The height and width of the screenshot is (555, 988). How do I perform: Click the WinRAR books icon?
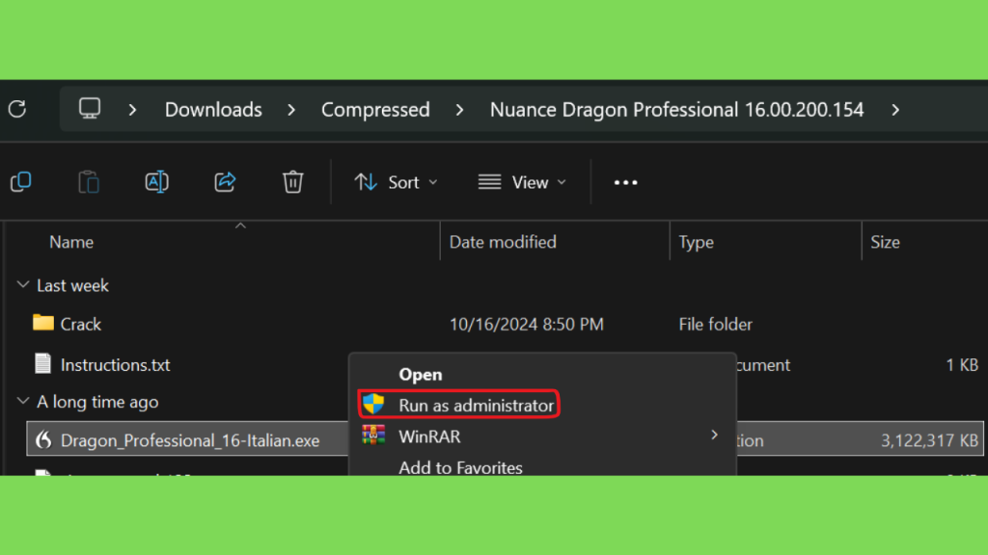373,436
